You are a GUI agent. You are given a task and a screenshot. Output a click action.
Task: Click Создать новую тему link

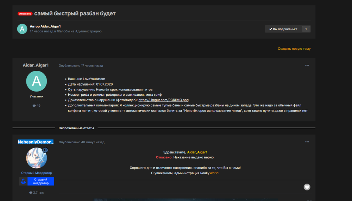[294, 49]
